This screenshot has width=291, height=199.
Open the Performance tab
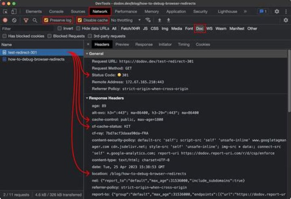pos(126,11)
